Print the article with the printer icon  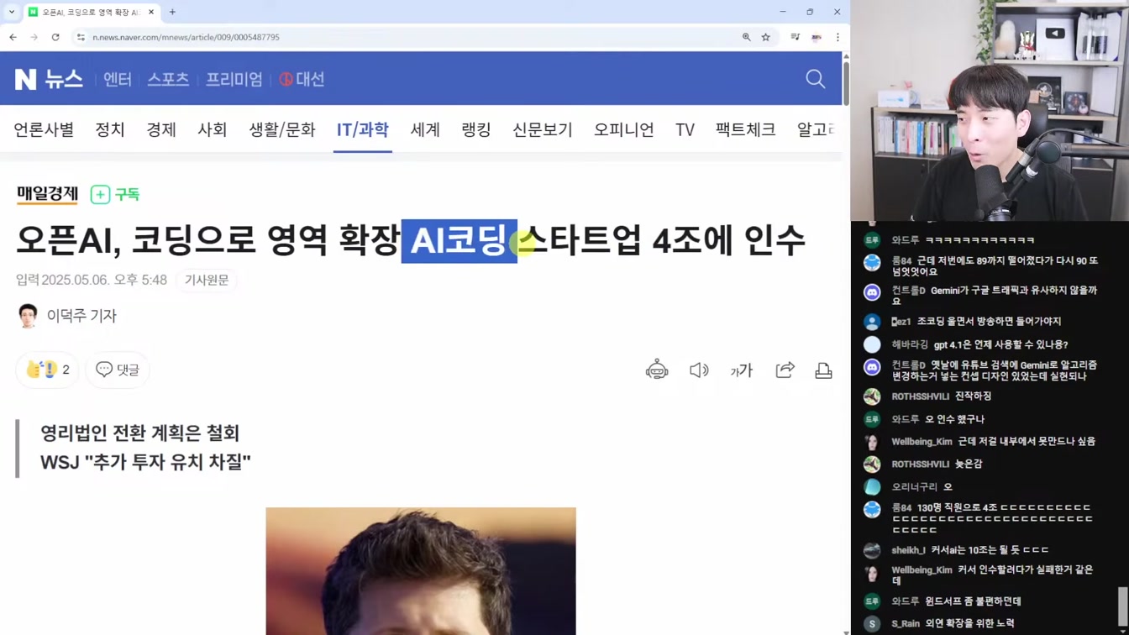coord(823,370)
